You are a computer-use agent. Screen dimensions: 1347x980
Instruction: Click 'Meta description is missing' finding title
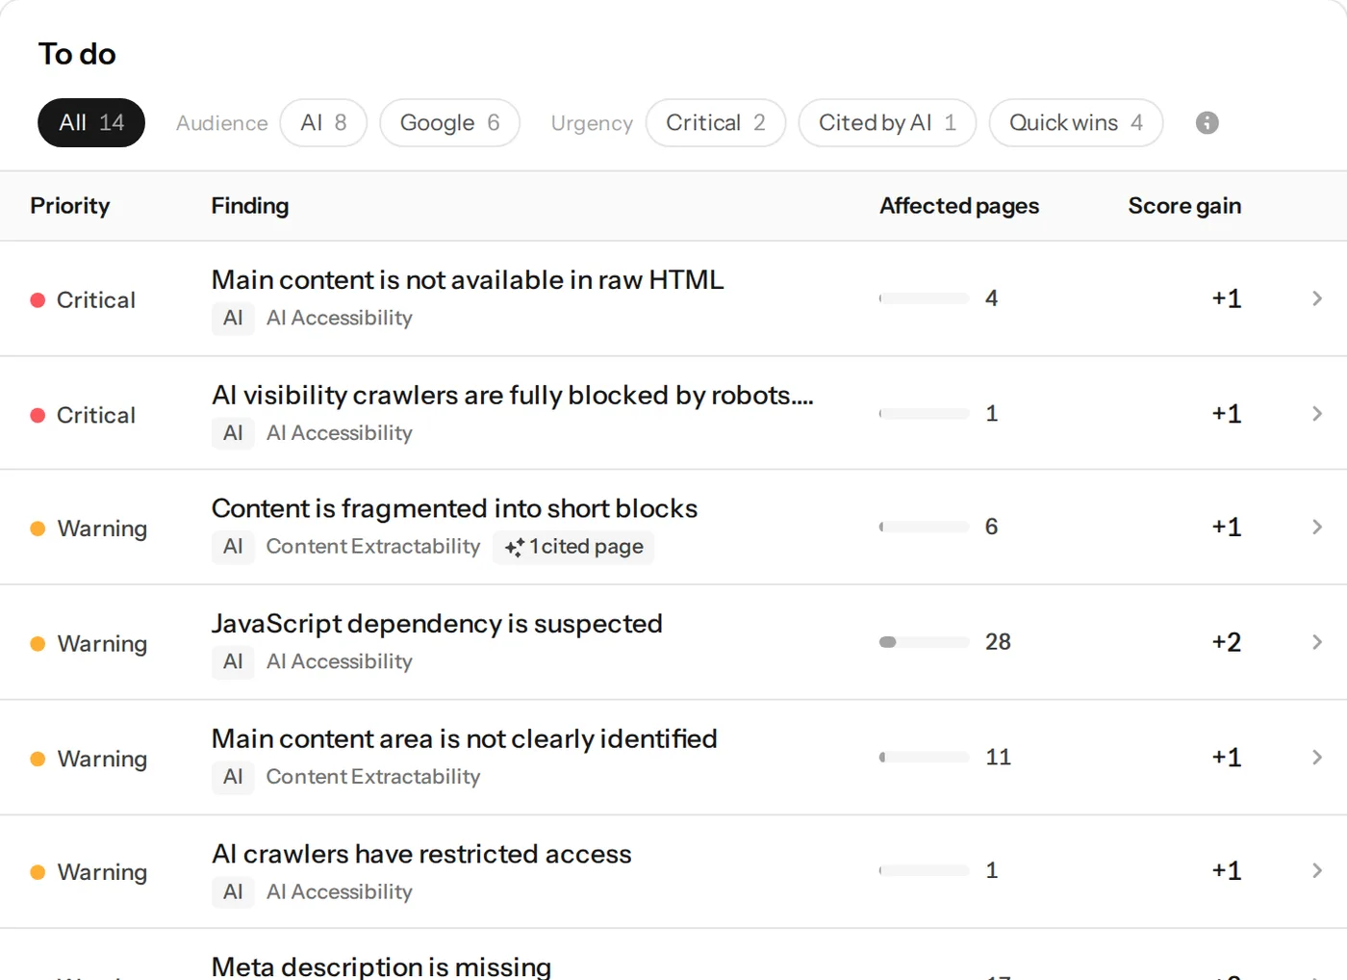coord(381,967)
